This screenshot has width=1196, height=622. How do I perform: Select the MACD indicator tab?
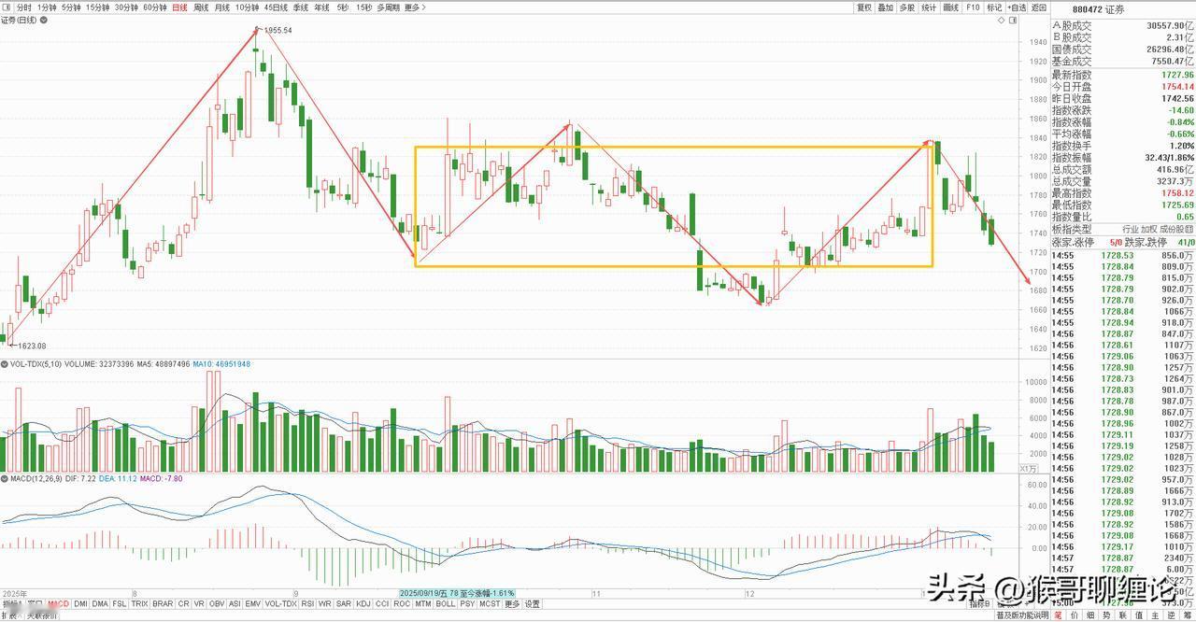pyautogui.click(x=59, y=603)
